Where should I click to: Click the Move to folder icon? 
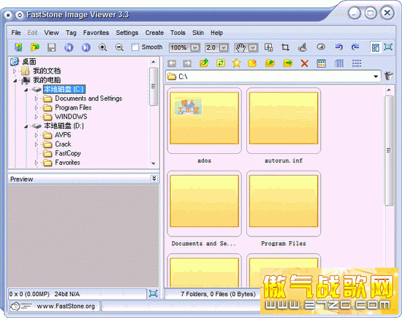point(288,63)
